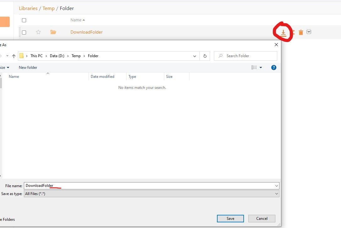This screenshot has height=228, width=341.
Task: Open the Libraries breadcrumb link
Action: tap(28, 8)
